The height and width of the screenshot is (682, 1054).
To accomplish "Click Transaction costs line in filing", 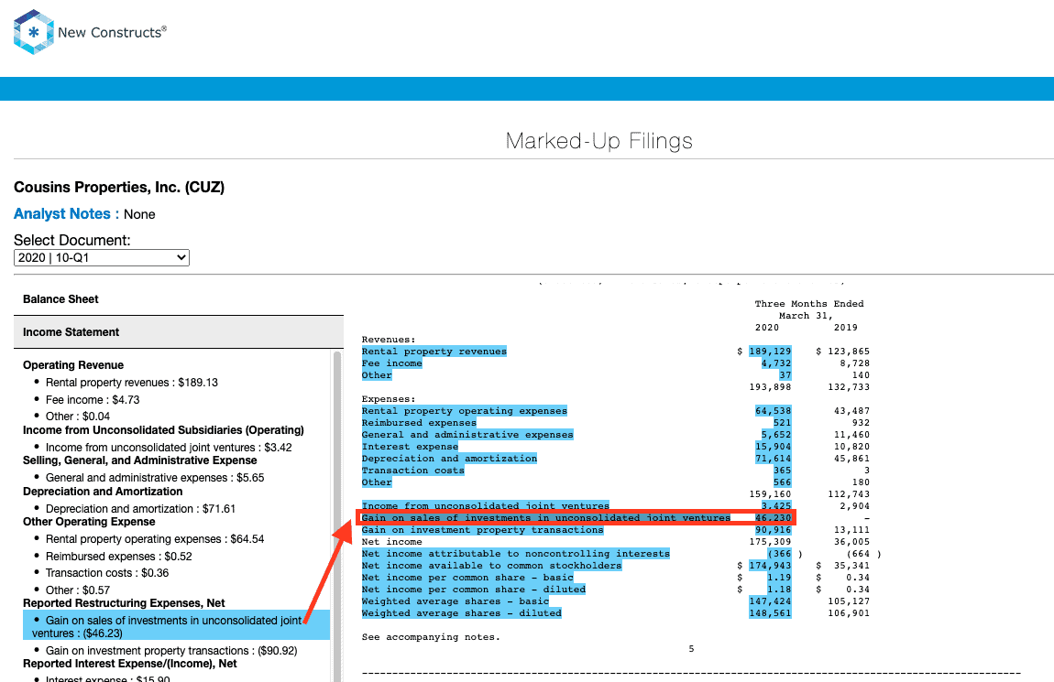I will [412, 471].
